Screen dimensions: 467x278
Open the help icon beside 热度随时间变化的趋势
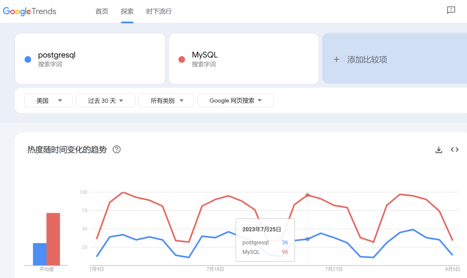click(116, 149)
